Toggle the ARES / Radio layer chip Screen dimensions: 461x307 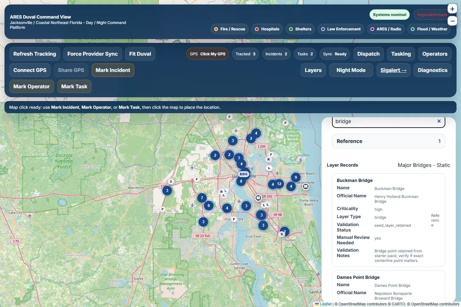pos(386,29)
